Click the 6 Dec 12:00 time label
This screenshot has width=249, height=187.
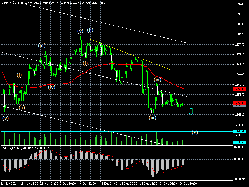point(88,183)
